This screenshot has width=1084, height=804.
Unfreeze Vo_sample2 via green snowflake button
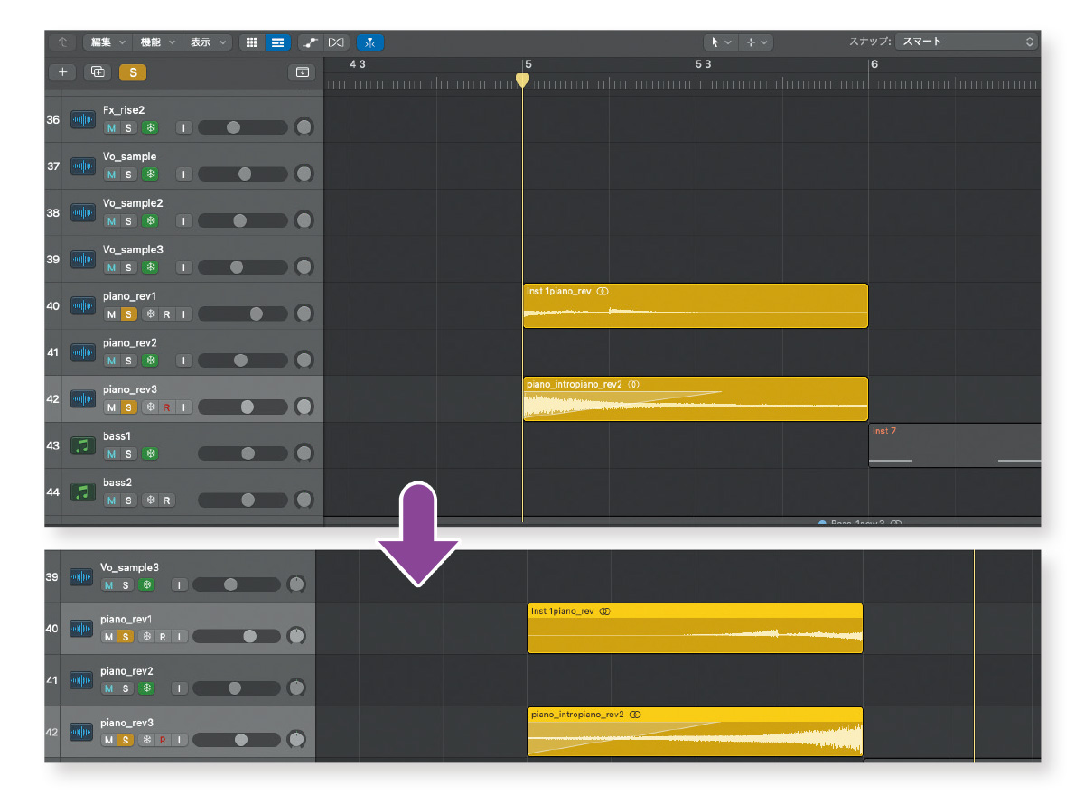pos(151,221)
